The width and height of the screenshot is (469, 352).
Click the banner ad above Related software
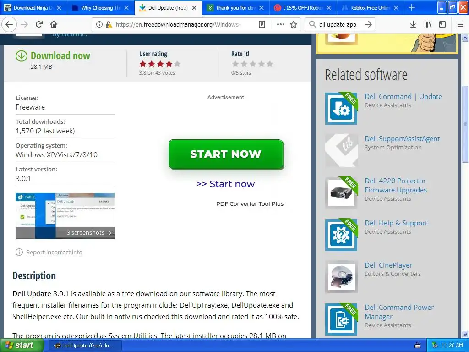(387, 44)
